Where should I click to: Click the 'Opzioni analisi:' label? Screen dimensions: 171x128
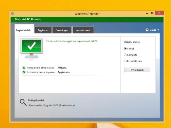[x=132, y=42]
